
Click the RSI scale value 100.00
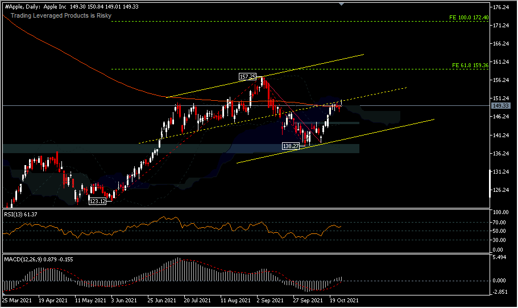(500, 212)
